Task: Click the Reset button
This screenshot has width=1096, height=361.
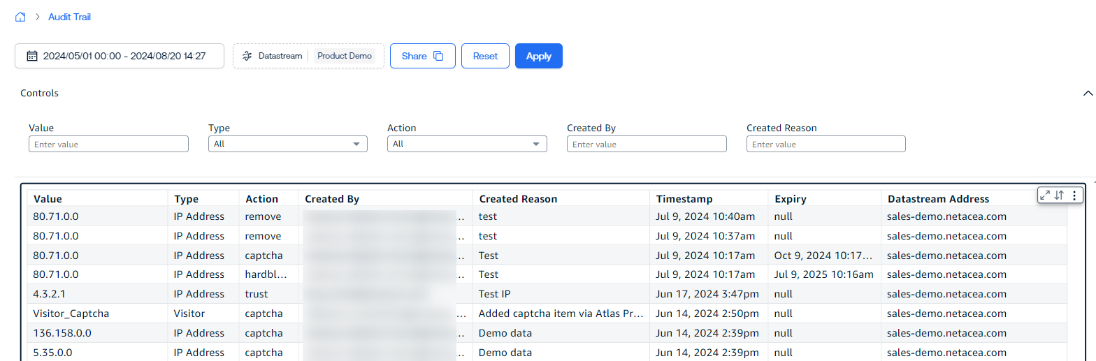Action: [485, 56]
